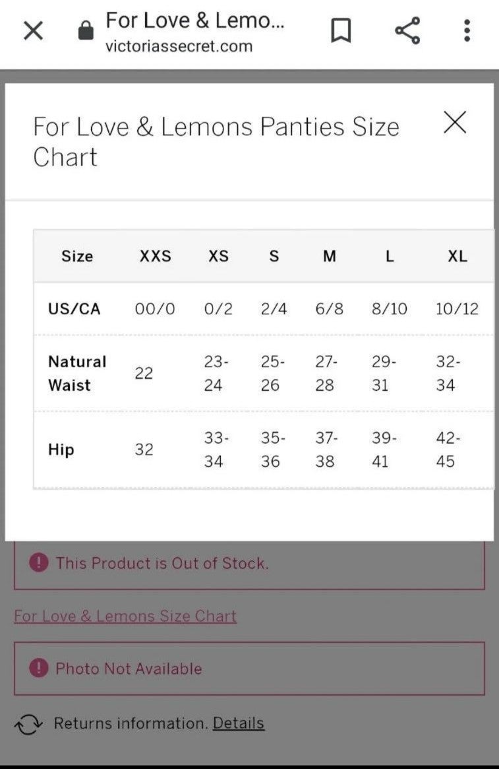Image resolution: width=499 pixels, height=769 pixels.
Task: Open returns Details link
Action: (x=239, y=723)
